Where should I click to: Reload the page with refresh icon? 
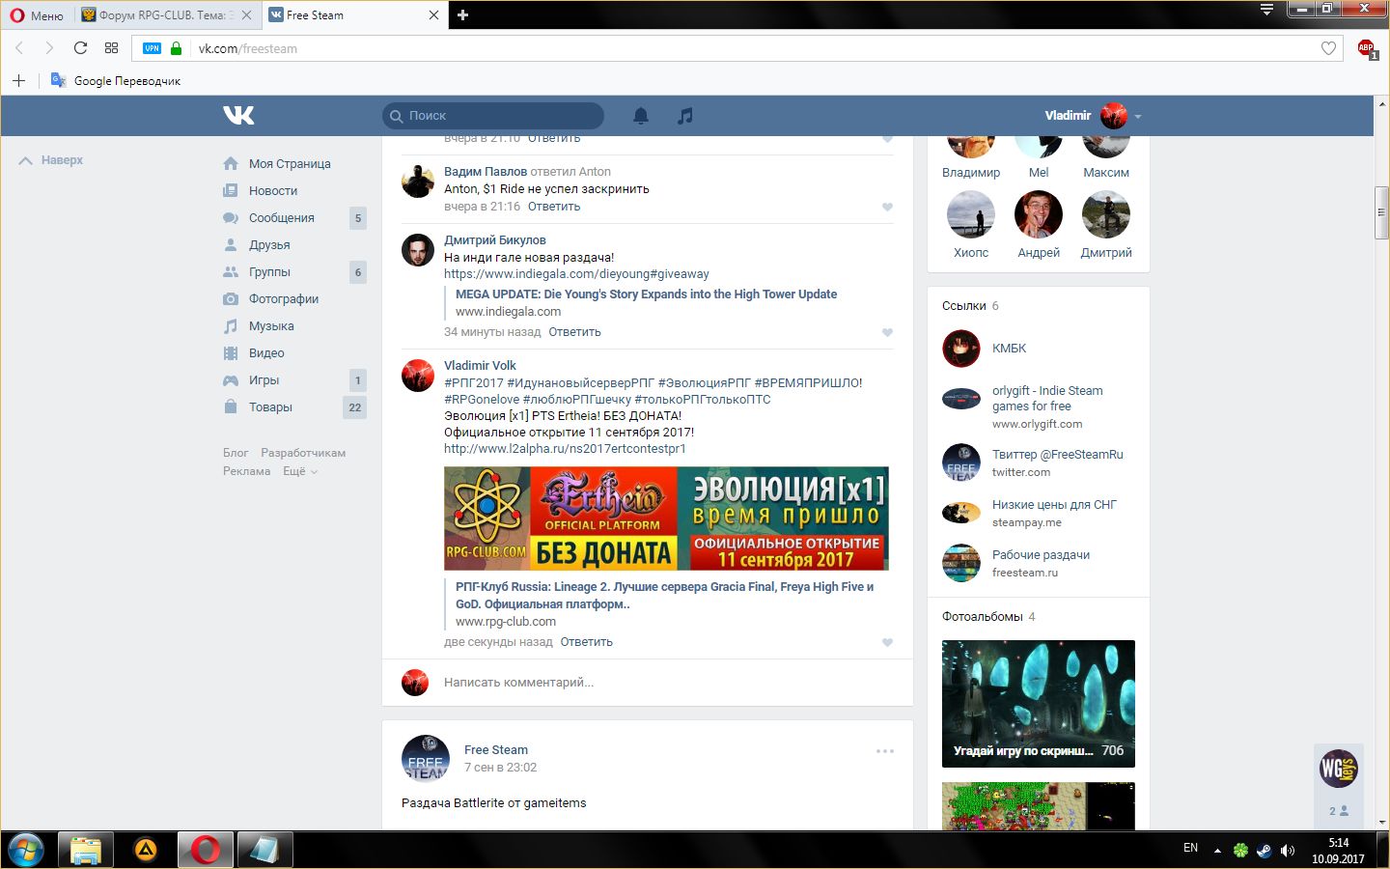tap(80, 48)
